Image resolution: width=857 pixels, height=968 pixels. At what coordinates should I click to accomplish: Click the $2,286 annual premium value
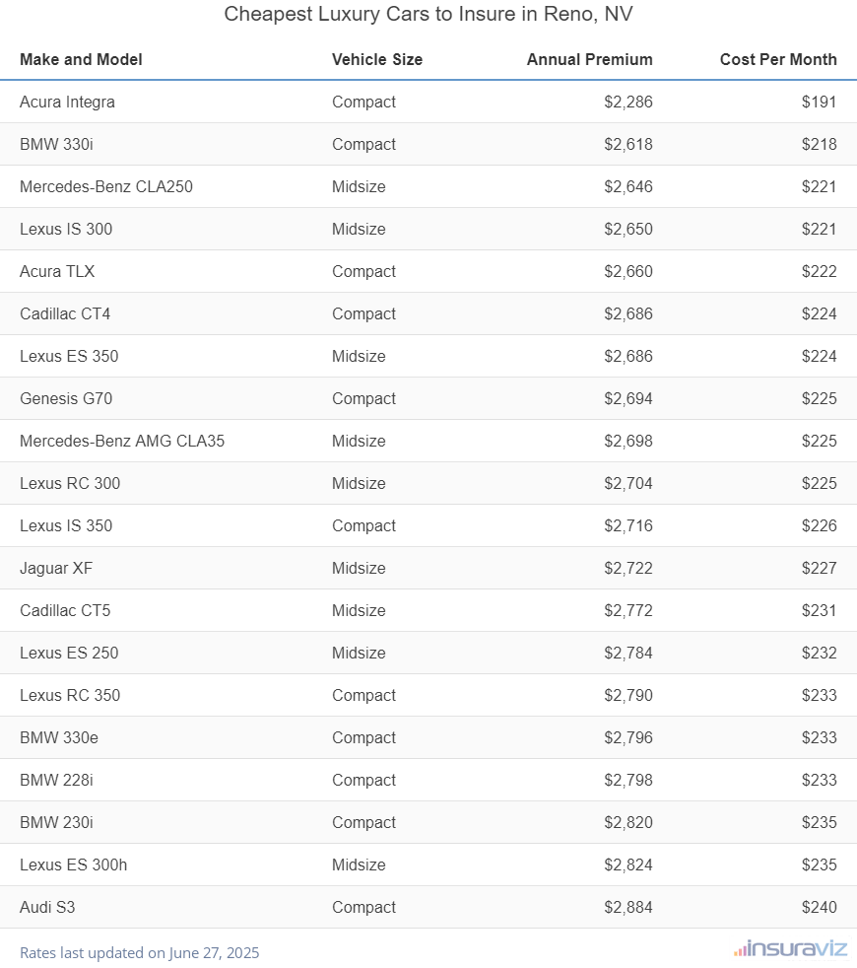(628, 102)
